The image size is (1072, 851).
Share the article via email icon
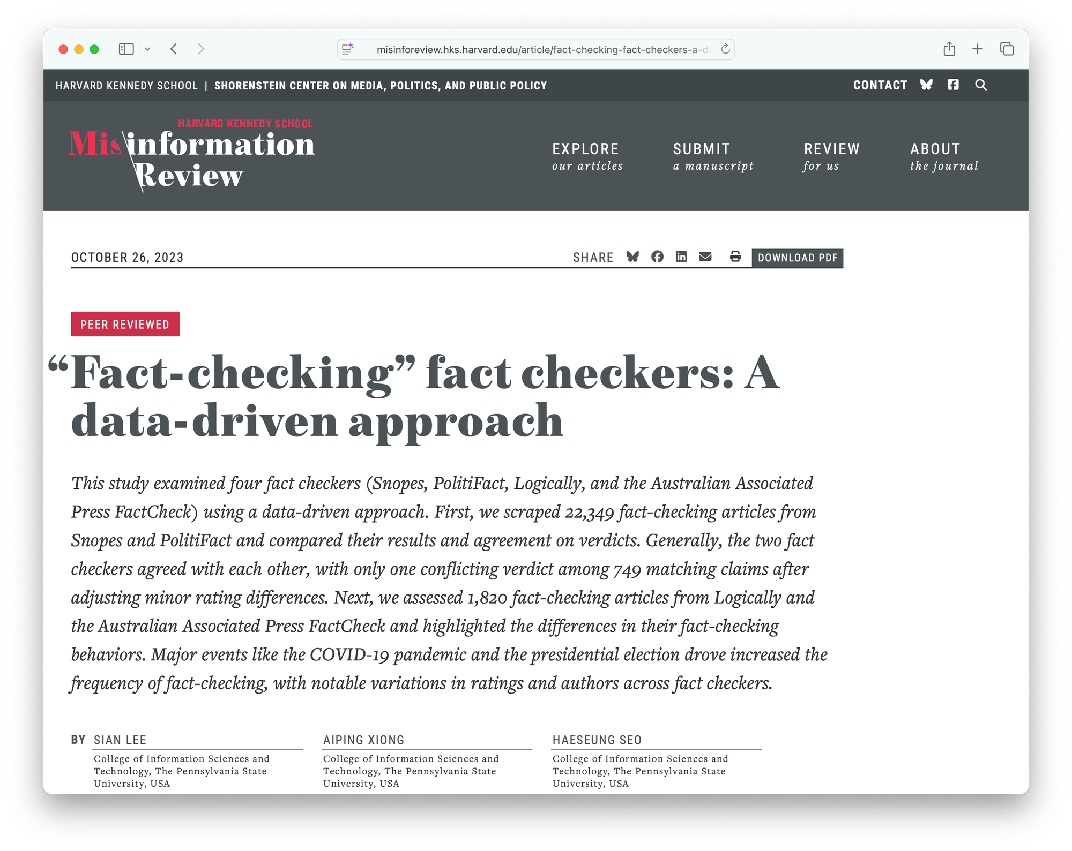(705, 257)
